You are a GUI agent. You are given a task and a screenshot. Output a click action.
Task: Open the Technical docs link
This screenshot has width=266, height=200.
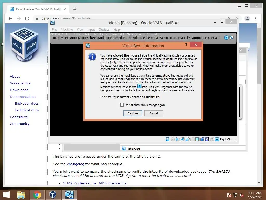[x=27, y=110]
